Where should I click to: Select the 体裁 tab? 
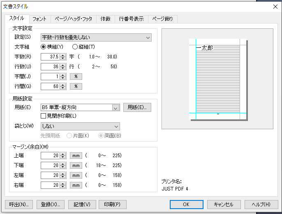coord(105,19)
